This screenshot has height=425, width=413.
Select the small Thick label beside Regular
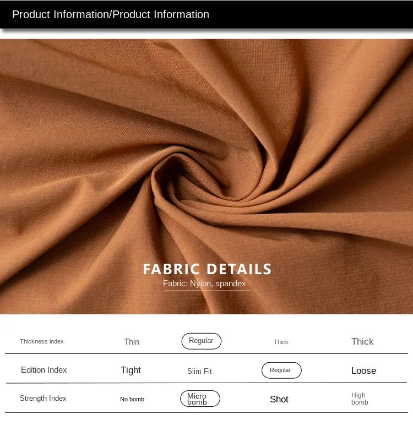281,342
